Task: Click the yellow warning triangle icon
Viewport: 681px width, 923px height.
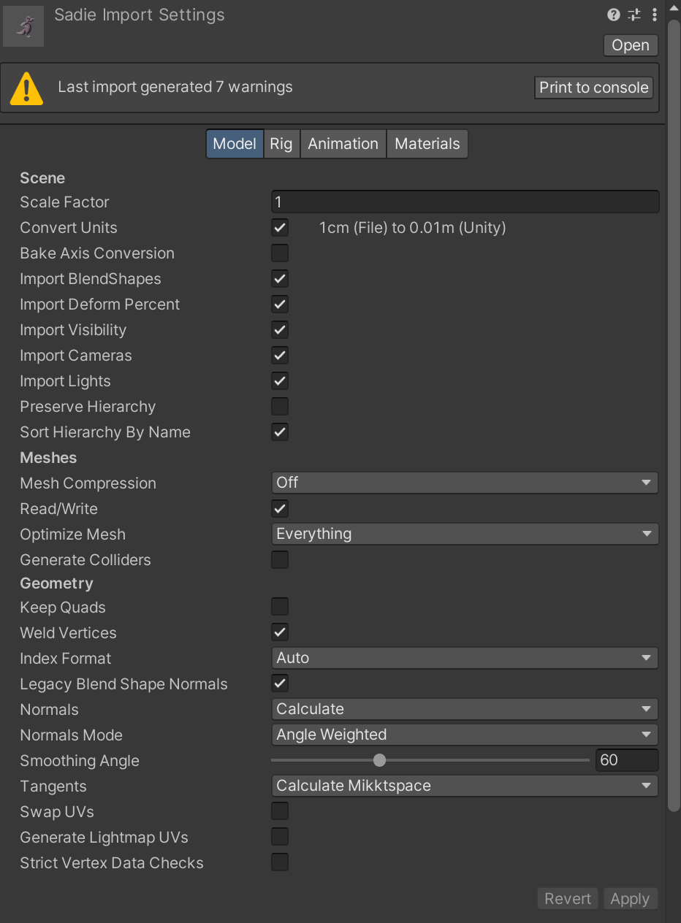Action: tap(27, 88)
